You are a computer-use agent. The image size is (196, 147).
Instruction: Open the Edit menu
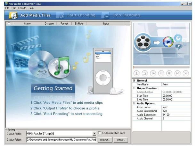(13, 8)
